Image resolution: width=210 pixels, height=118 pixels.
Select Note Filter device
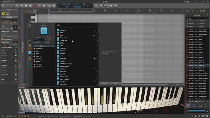click(x=77, y=74)
